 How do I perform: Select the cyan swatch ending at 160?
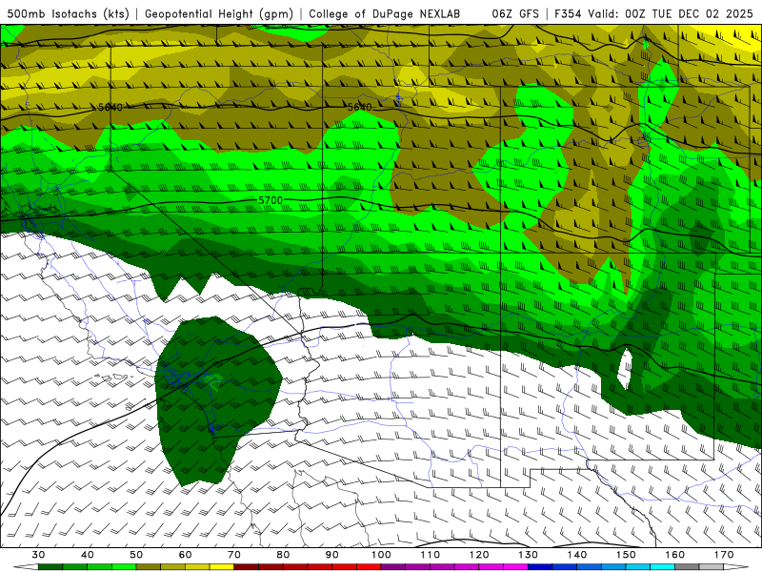(662, 567)
